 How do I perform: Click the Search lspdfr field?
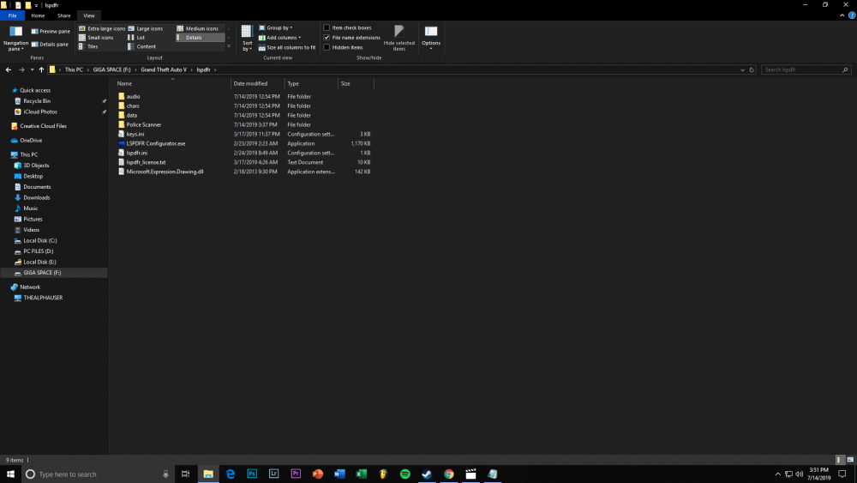(x=806, y=70)
